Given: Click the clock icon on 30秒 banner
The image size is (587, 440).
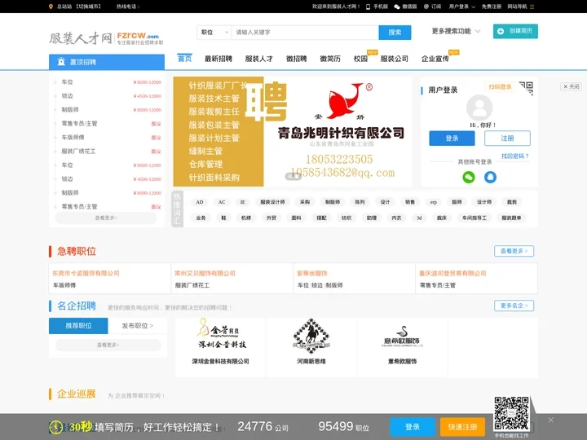Looking at the screenshot, I should click(x=56, y=427).
